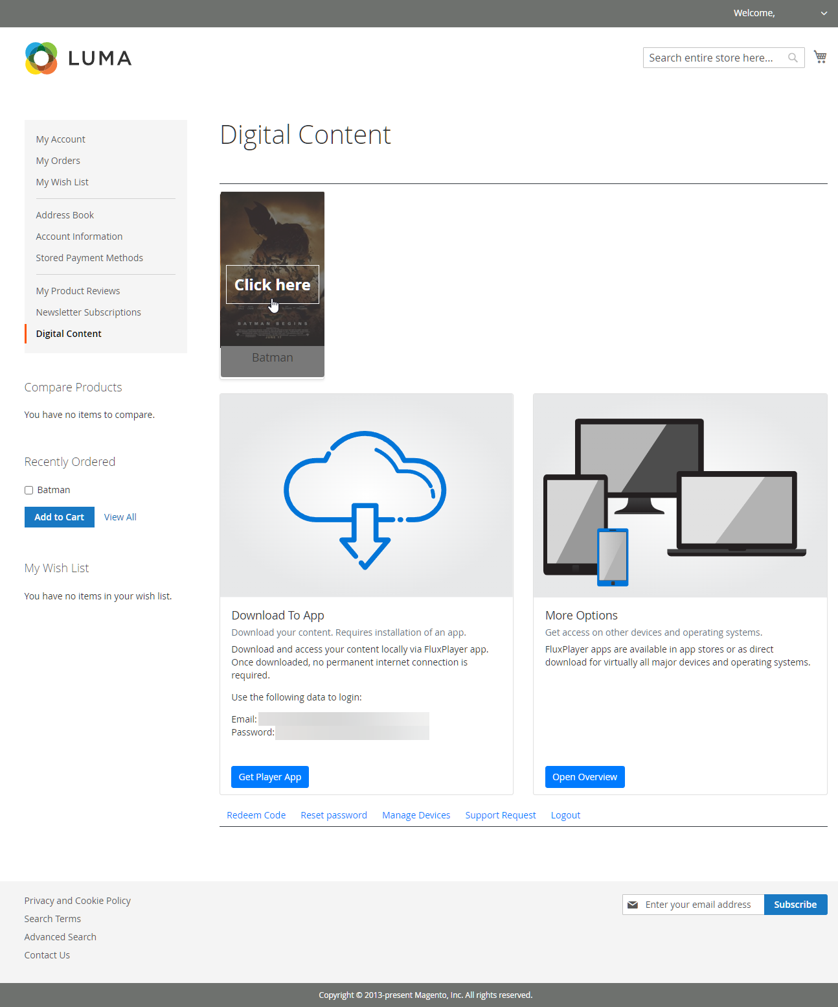
Task: Focus the store search field
Action: 712,58
